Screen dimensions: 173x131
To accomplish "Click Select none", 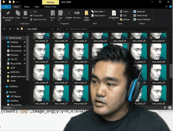I will point(140,15).
